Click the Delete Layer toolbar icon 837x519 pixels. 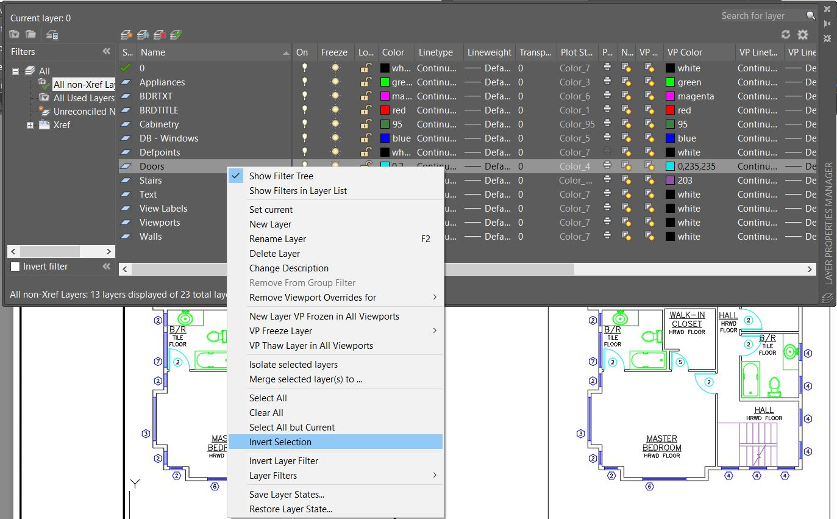(160, 35)
